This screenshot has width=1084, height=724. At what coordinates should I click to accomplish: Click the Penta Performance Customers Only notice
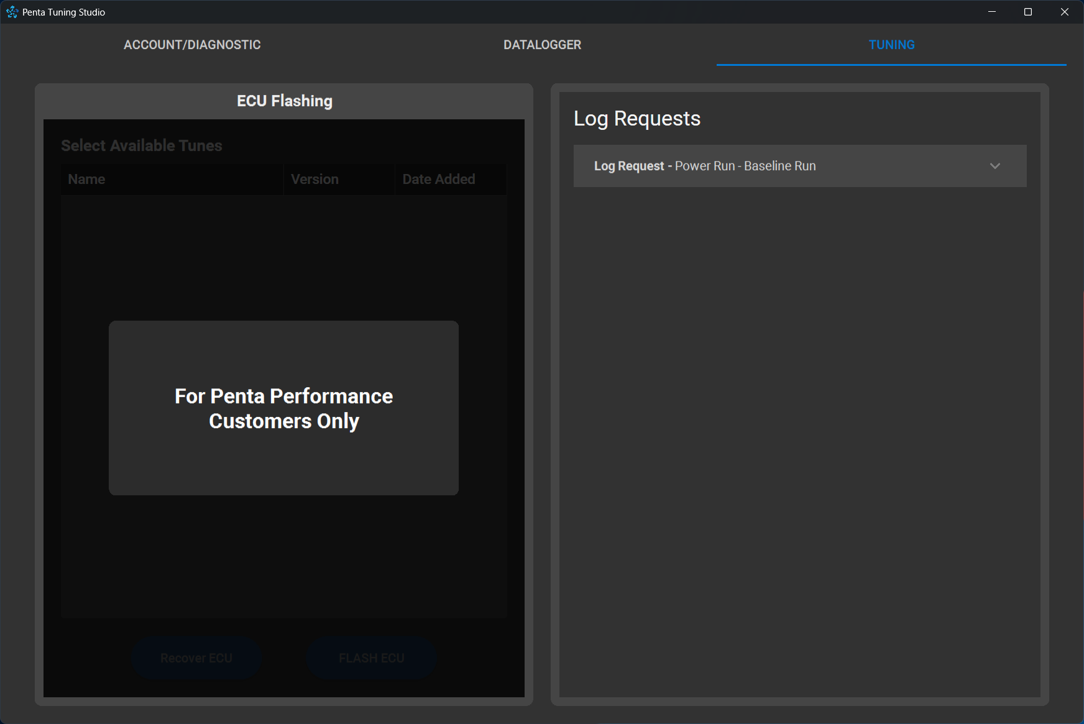point(283,408)
